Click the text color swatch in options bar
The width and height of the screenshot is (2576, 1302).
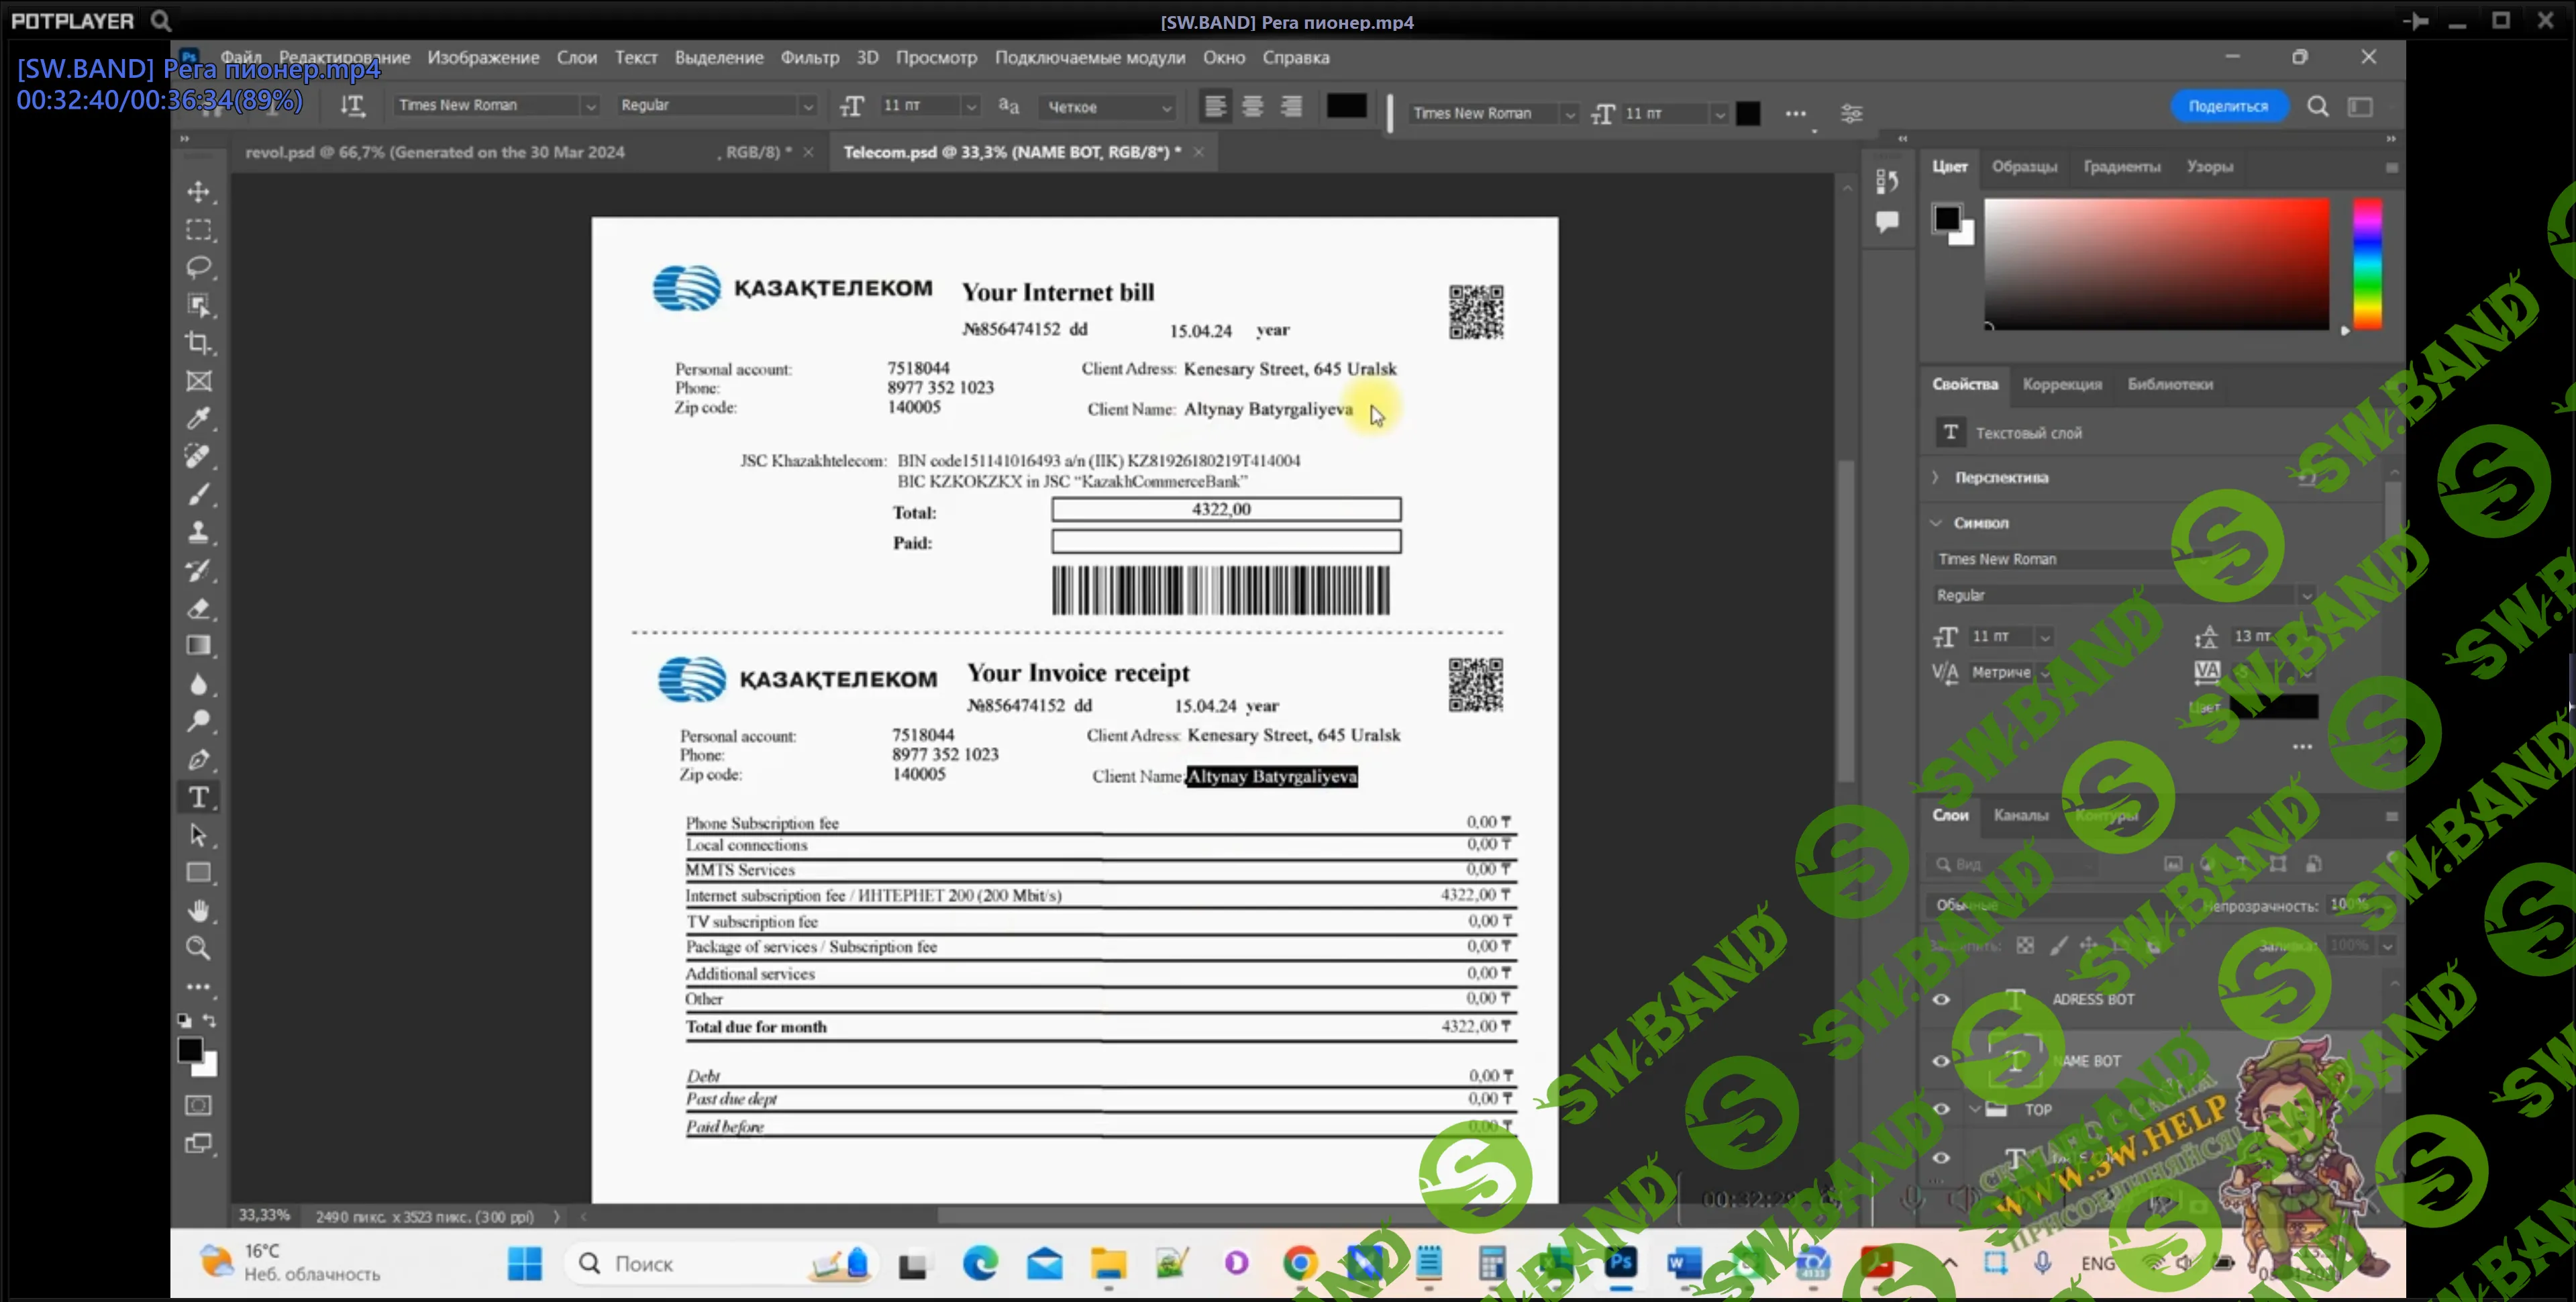pyautogui.click(x=1346, y=106)
